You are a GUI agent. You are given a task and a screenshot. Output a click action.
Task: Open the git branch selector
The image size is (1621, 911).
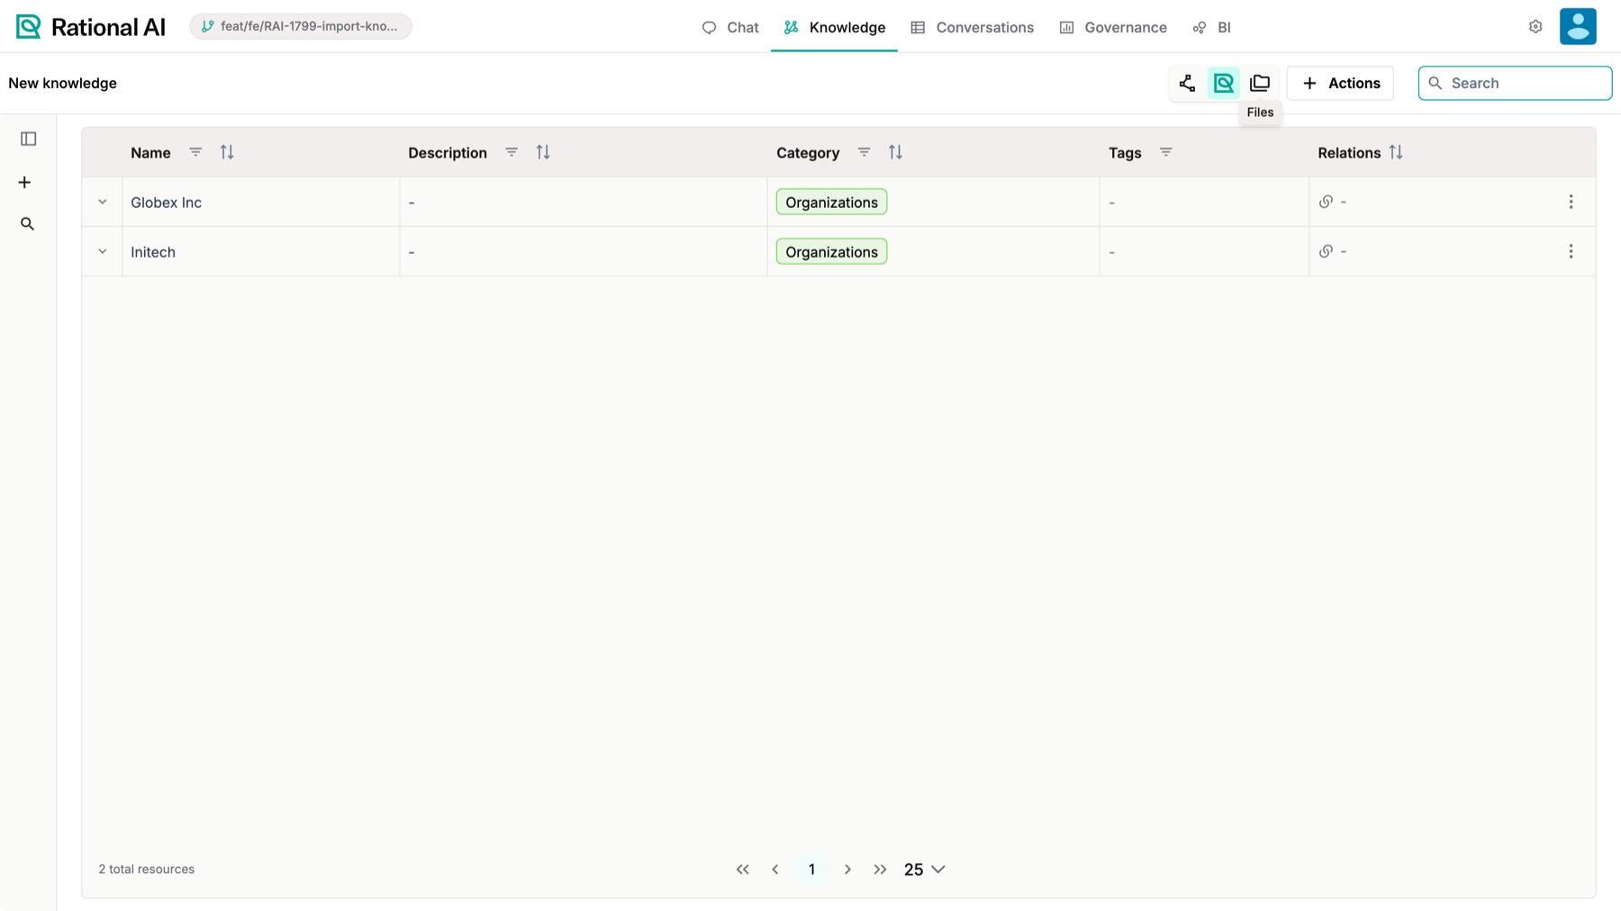click(x=301, y=26)
